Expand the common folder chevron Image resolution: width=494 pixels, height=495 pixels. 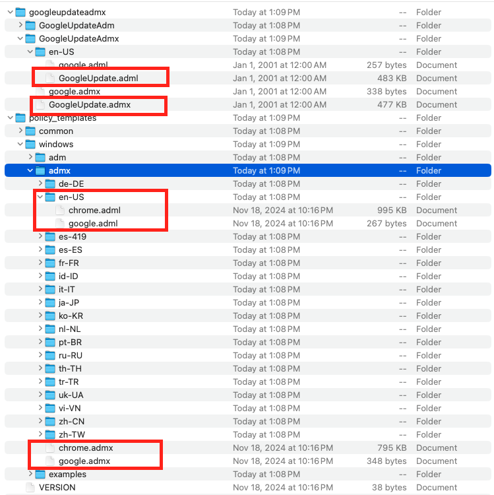pyautogui.click(x=20, y=131)
